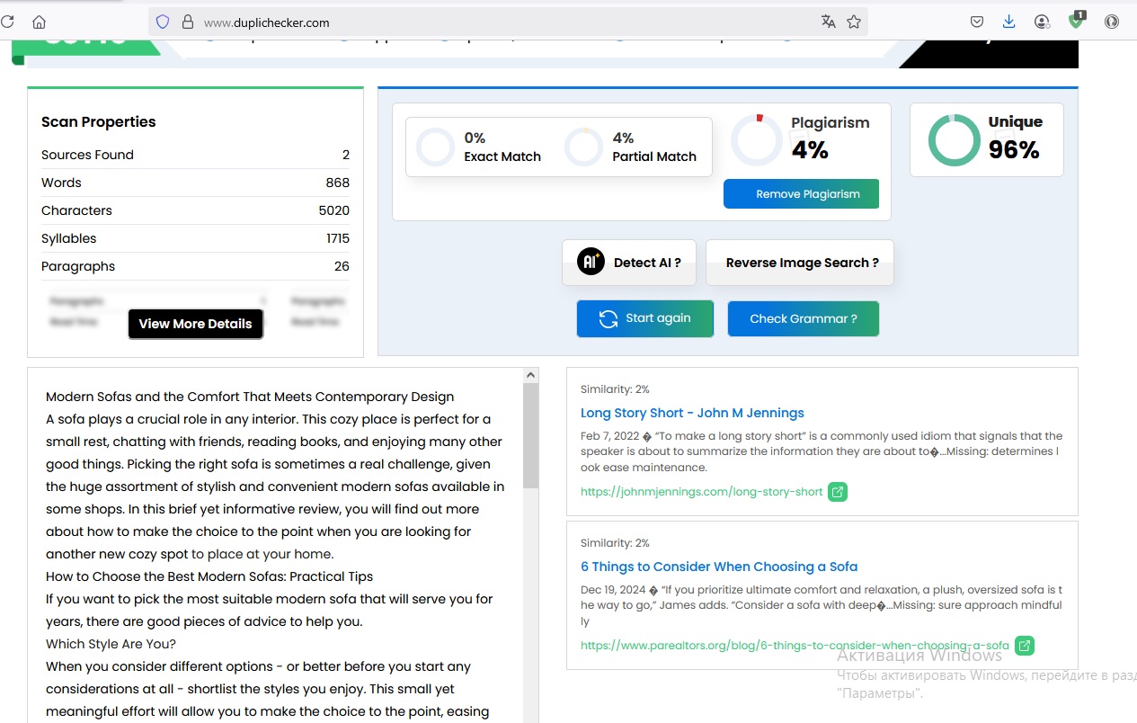Open external link icon for johnmjennings source

point(837,492)
